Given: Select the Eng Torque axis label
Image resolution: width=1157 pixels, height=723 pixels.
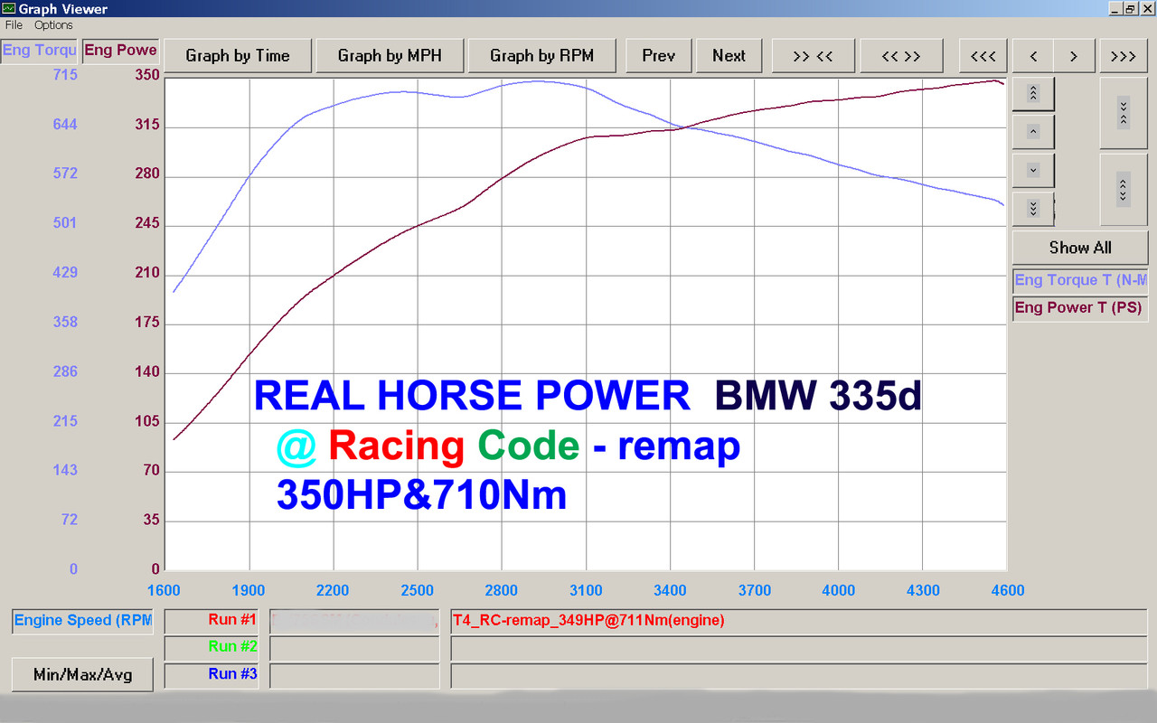Looking at the screenshot, I should click(39, 51).
